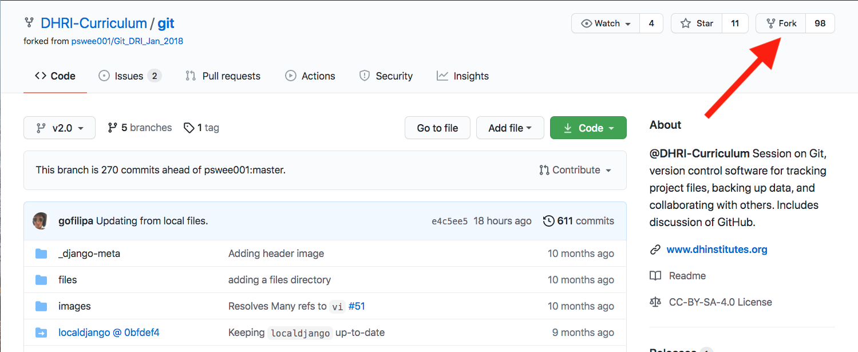The height and width of the screenshot is (352, 858).
Task: Open the v2.0 branch selector dropdown
Action: 60,128
